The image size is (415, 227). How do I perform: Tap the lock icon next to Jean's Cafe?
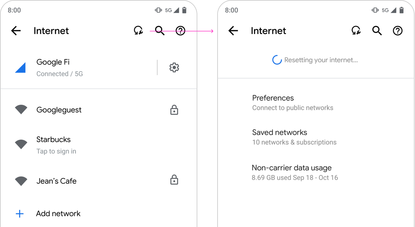click(174, 180)
